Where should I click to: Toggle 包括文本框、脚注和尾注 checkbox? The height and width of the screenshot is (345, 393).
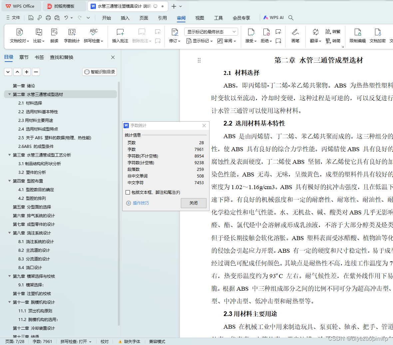[x=128, y=192]
